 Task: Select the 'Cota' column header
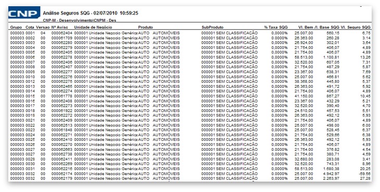(x=30, y=27)
